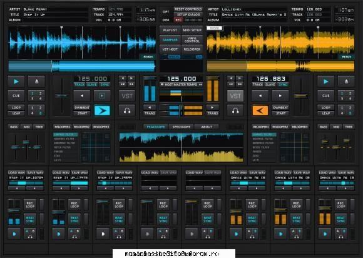This screenshot has width=363, height=258.
Task: Open the PLAYLIST panel
Action: click(x=170, y=30)
